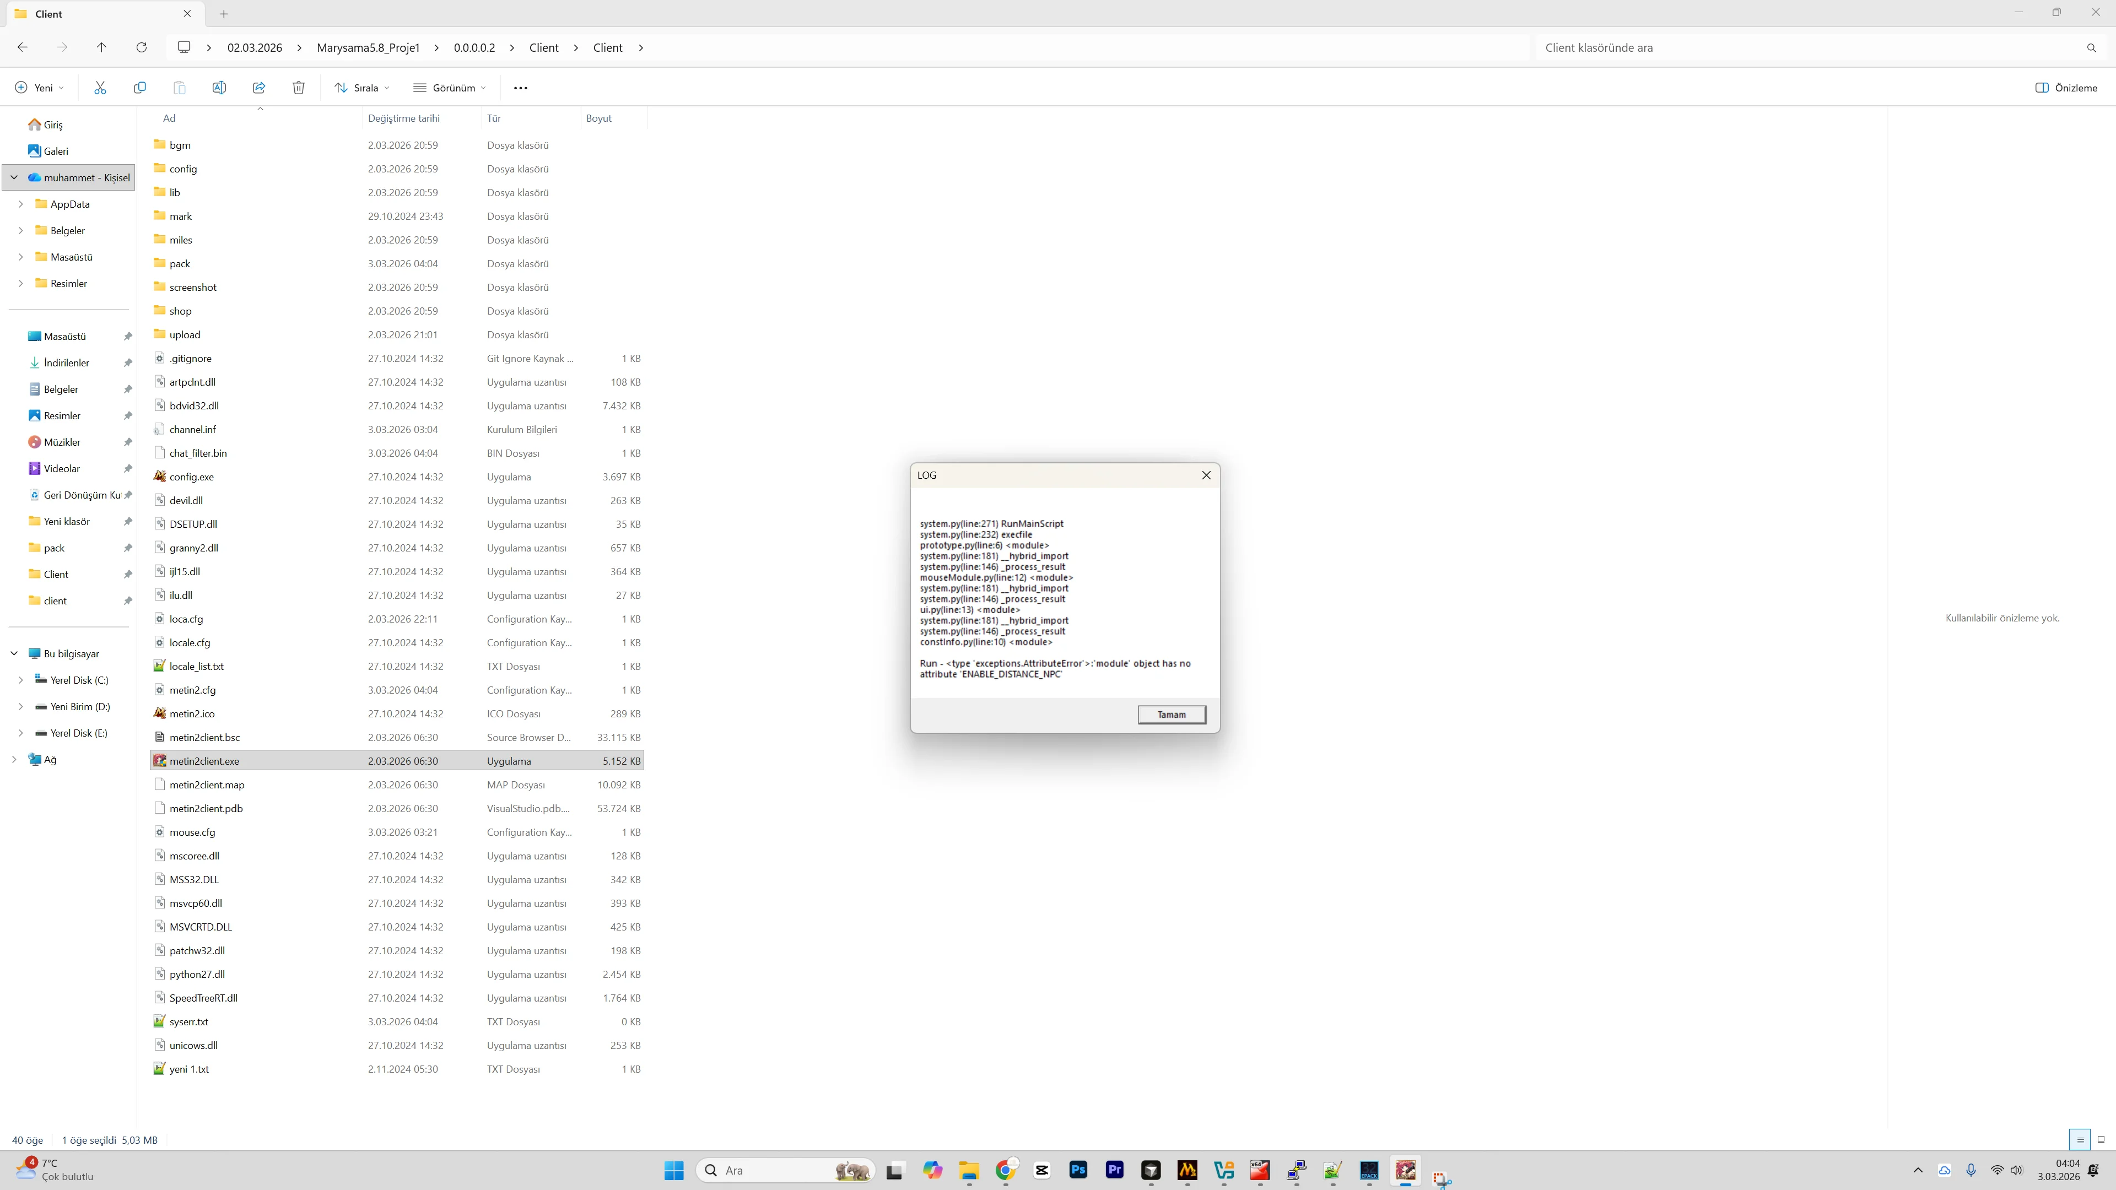Click the Rename icon in toolbar

click(x=219, y=88)
